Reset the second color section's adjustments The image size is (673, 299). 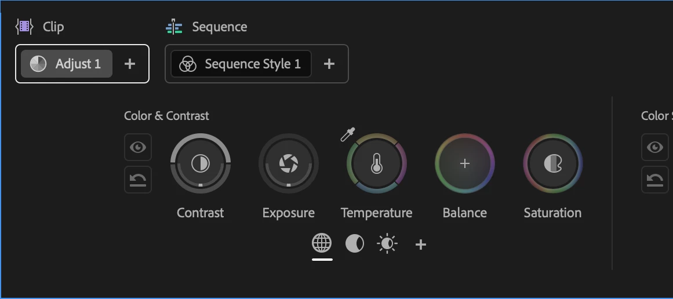[655, 180]
